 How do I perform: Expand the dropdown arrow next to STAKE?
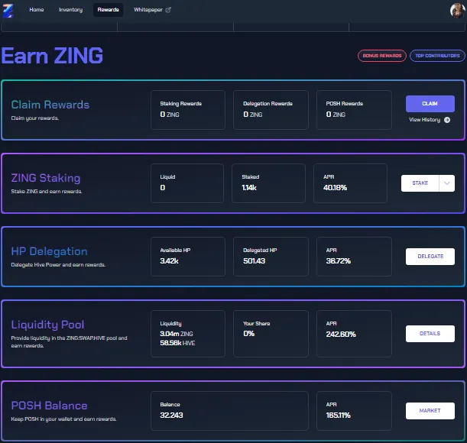[x=447, y=183]
